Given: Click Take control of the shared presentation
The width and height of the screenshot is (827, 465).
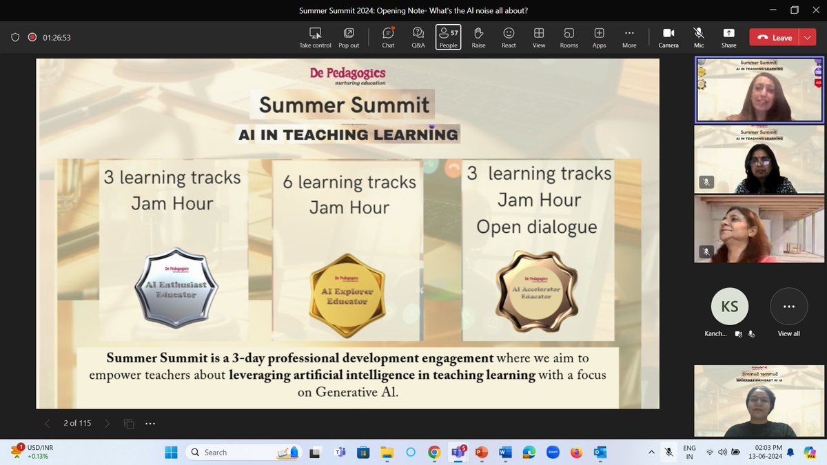Looking at the screenshot, I should point(315,36).
